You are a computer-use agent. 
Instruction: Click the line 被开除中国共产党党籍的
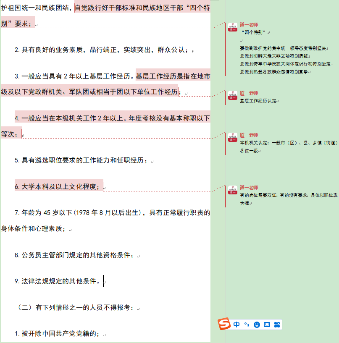(x=59, y=334)
